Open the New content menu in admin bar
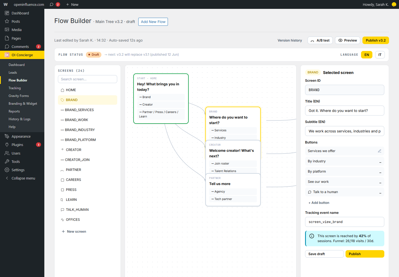 point(72,4)
